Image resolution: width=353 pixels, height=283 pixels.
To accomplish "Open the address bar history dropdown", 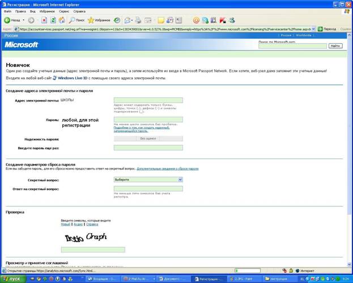I will pos(313,29).
